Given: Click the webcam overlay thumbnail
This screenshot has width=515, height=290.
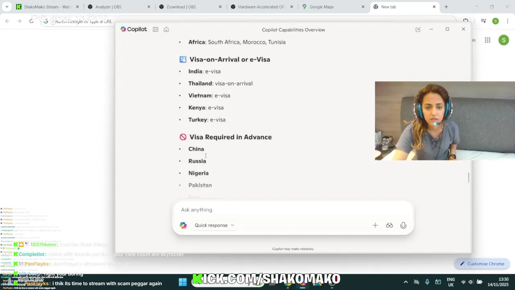Looking at the screenshot, I should pyautogui.click(x=445, y=121).
